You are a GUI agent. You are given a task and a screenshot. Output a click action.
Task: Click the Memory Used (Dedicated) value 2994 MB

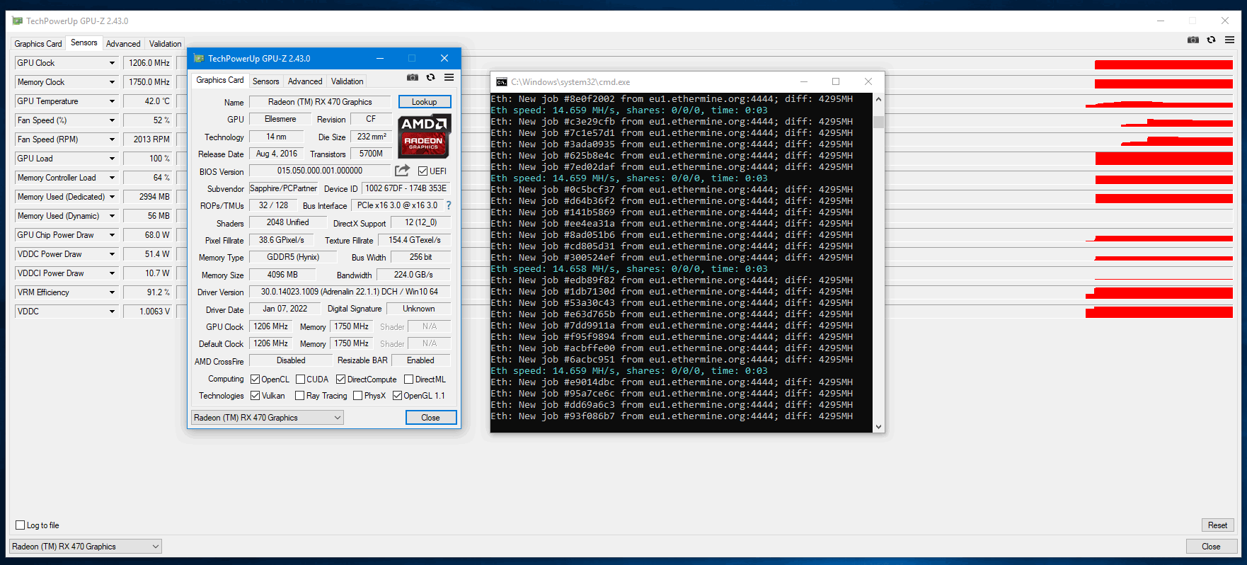(149, 197)
